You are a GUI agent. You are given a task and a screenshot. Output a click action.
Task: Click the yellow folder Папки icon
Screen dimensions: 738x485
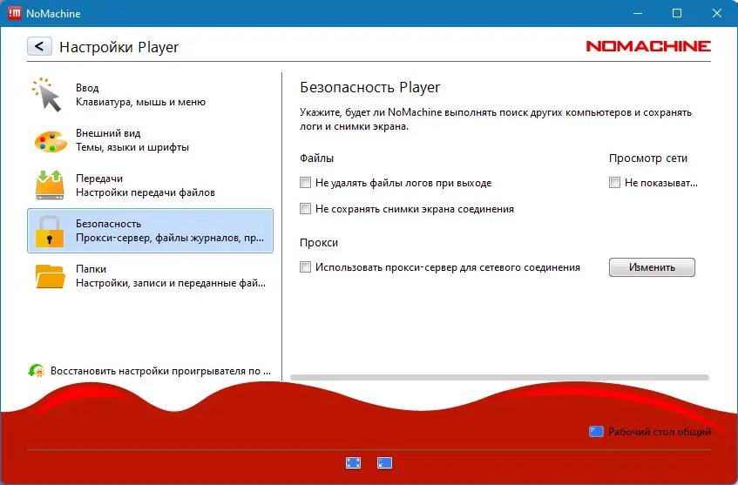(x=50, y=276)
